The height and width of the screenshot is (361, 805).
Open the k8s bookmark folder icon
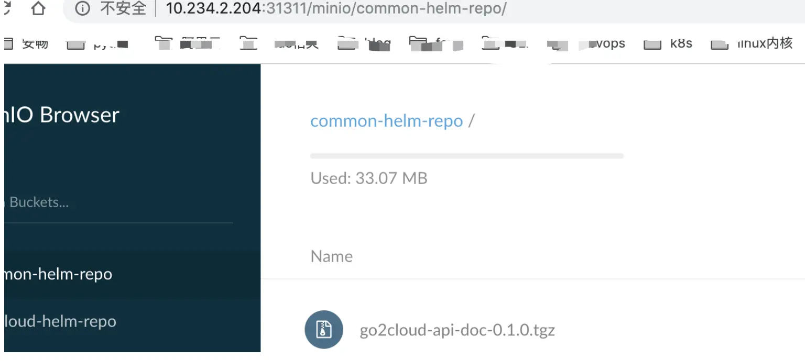652,45
